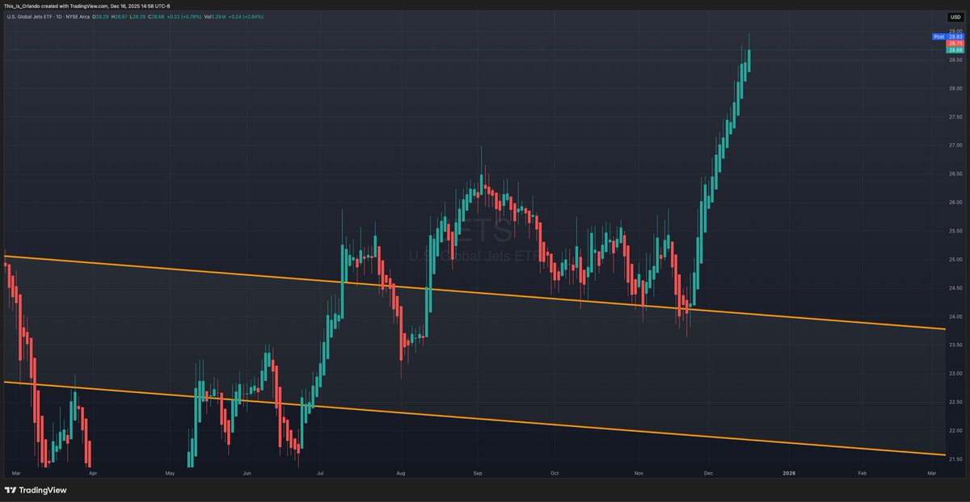Click the 25.00 price axis label
Screen dimensions: 970x502
pyautogui.click(x=955, y=259)
